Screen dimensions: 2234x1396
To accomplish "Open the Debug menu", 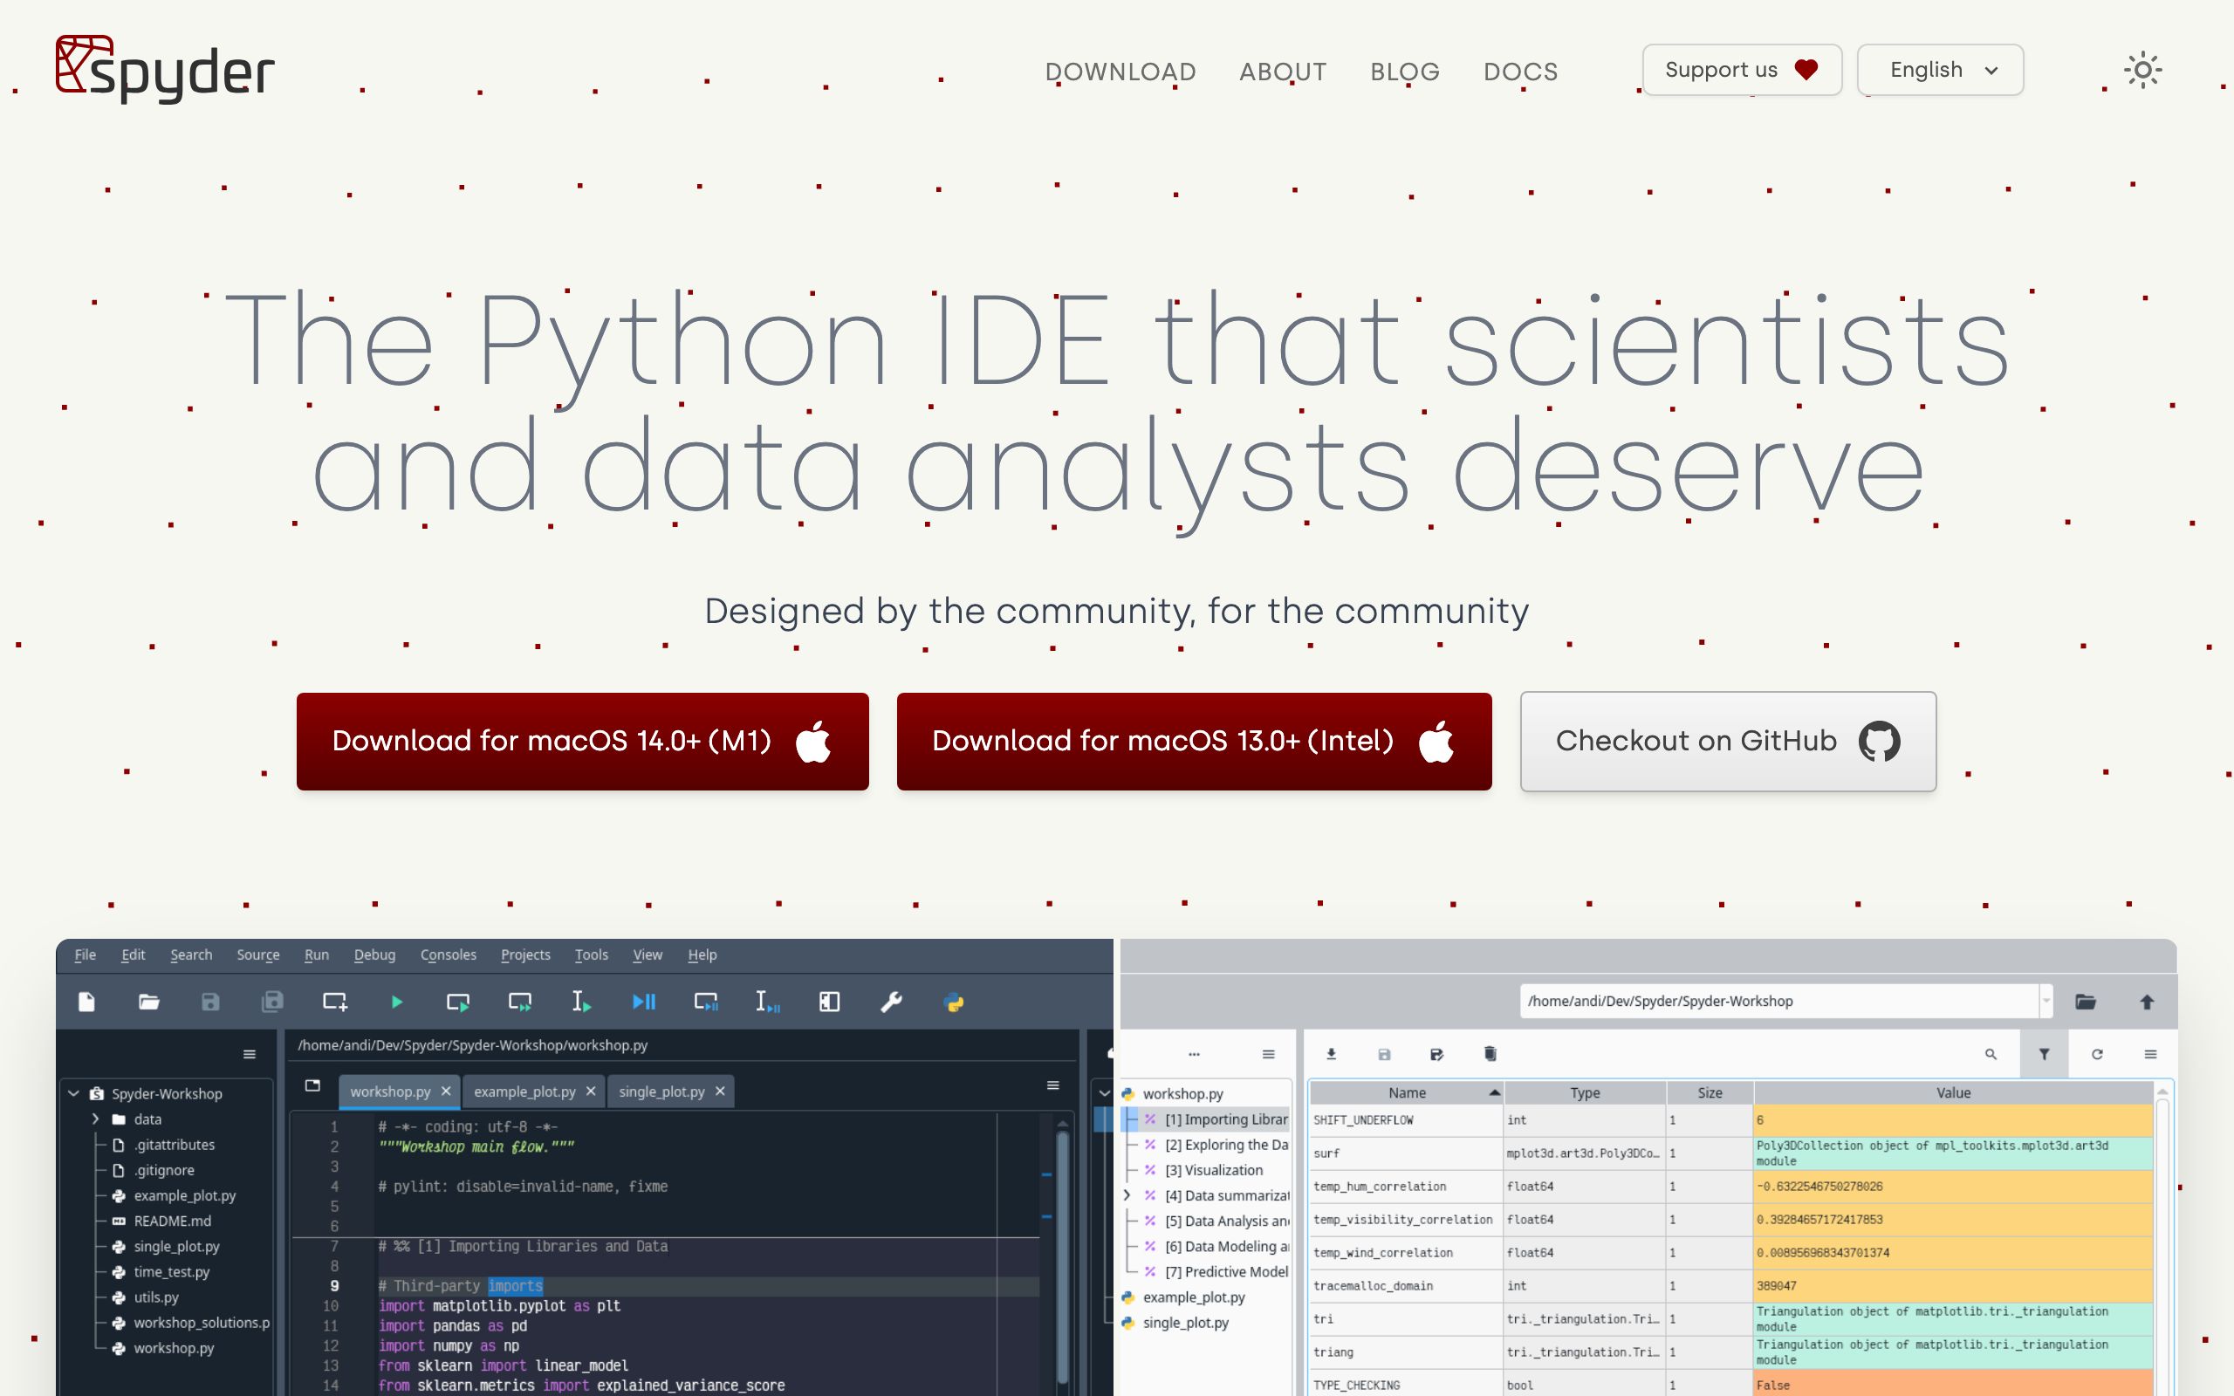I will click(x=373, y=955).
